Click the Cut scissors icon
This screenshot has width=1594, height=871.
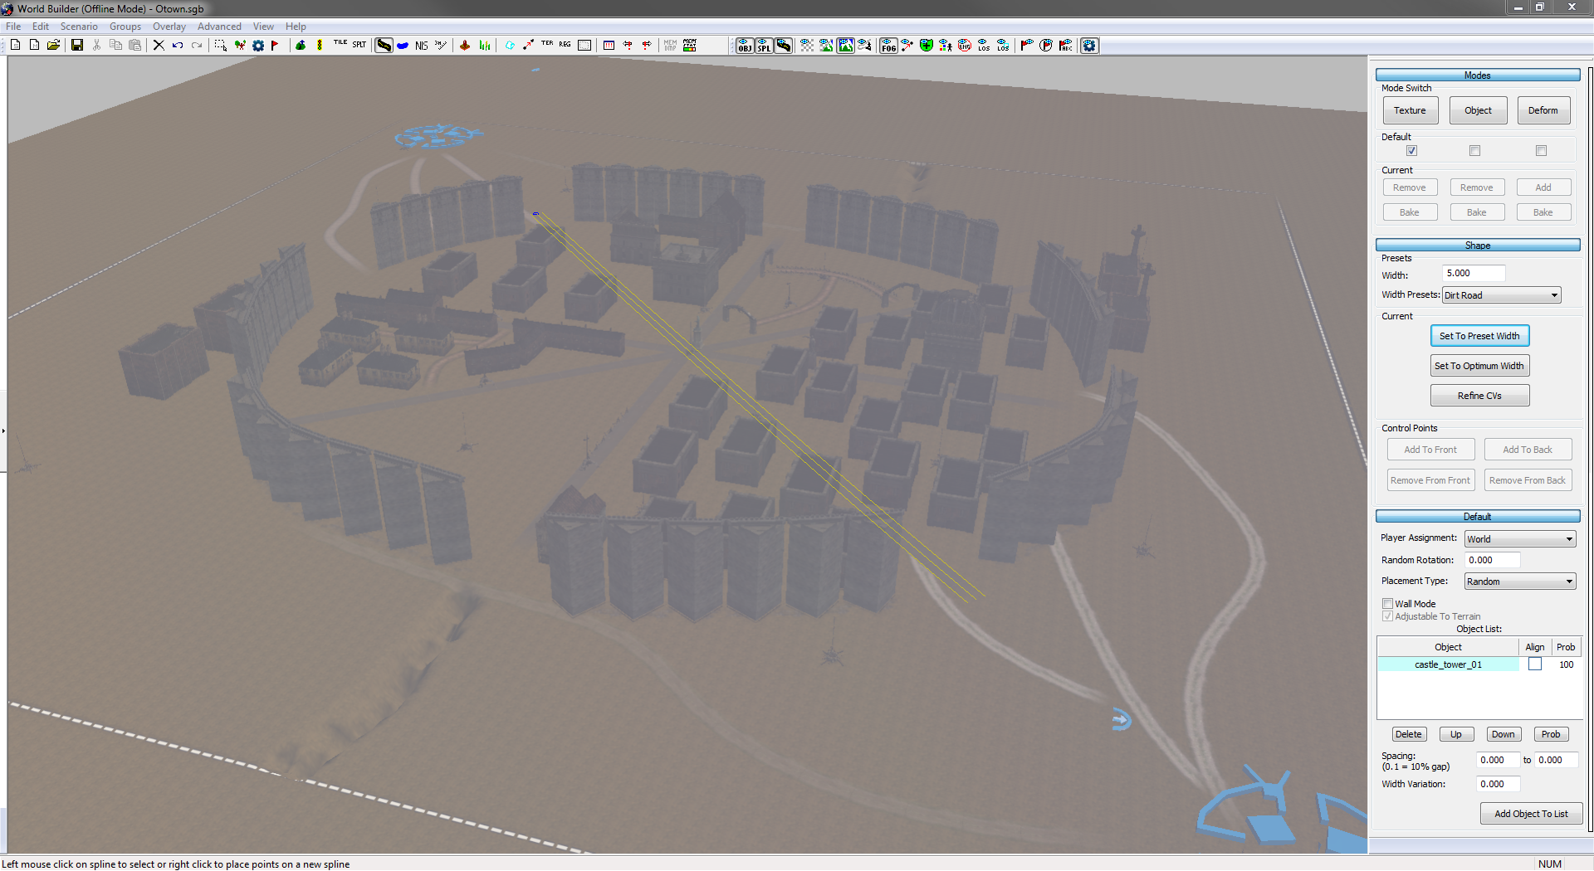[x=96, y=45]
